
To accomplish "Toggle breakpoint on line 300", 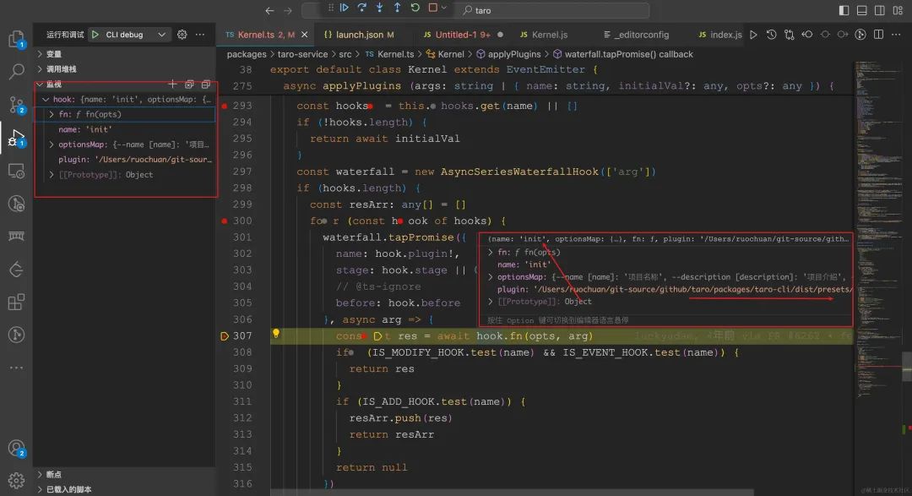I will point(225,221).
